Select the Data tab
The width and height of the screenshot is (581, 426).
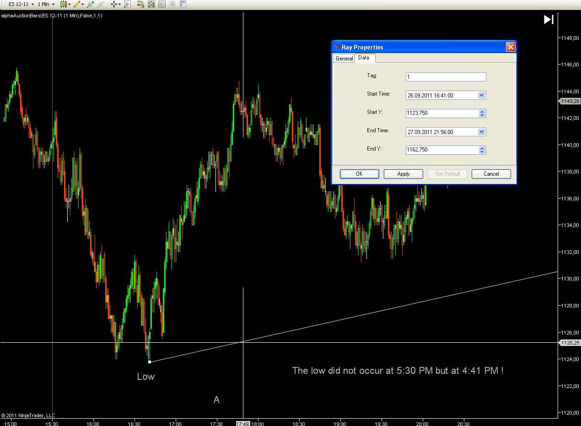point(364,58)
